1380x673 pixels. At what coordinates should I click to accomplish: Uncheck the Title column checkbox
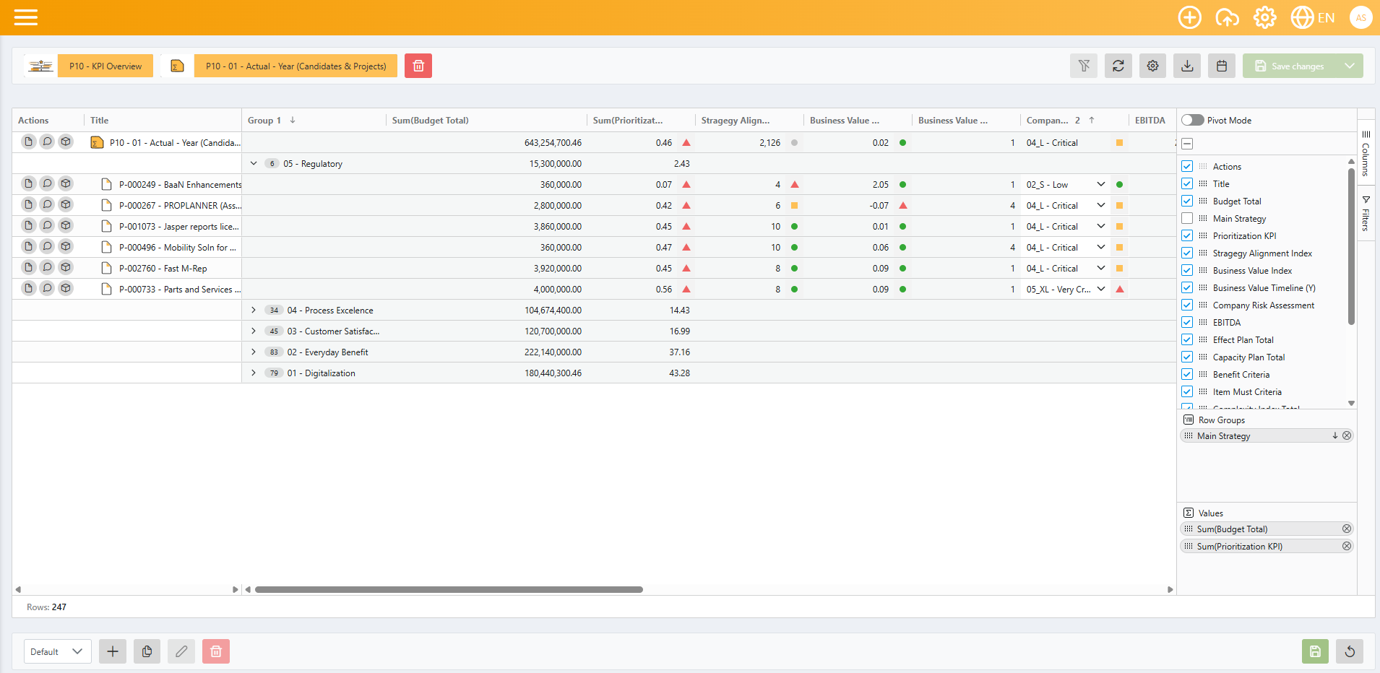pyautogui.click(x=1187, y=183)
